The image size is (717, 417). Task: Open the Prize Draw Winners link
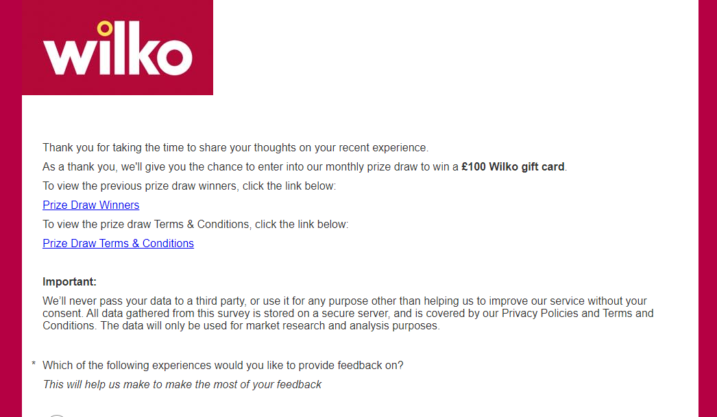[x=90, y=205]
